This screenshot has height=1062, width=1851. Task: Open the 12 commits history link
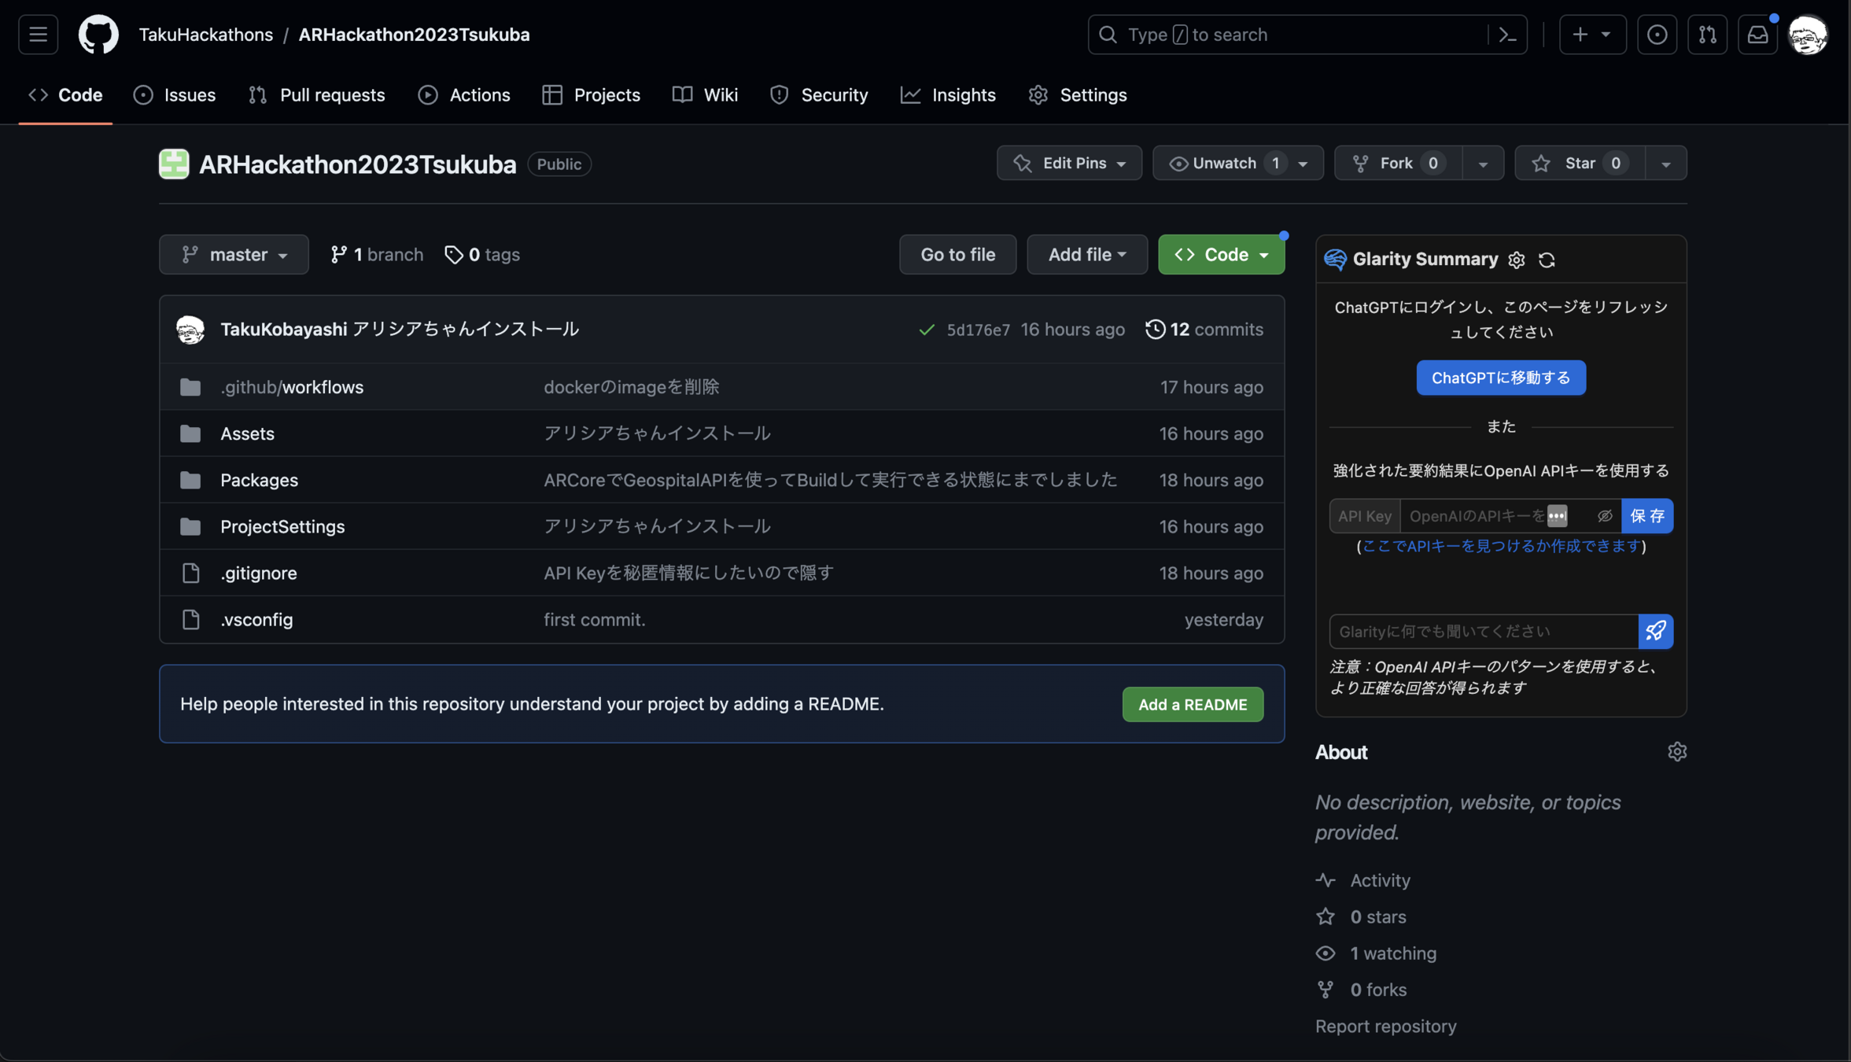(x=1204, y=330)
